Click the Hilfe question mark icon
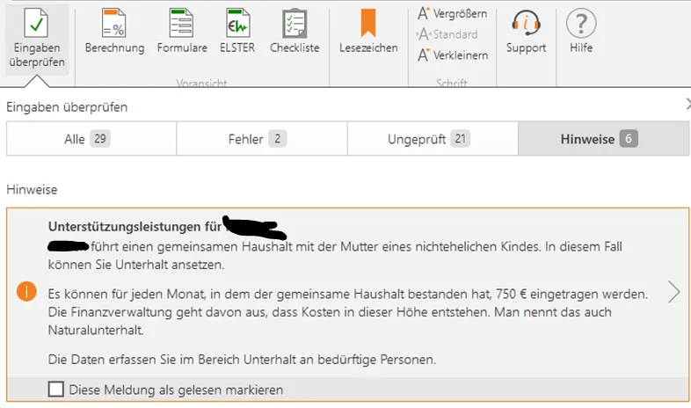This screenshot has width=691, height=408. coord(581,23)
